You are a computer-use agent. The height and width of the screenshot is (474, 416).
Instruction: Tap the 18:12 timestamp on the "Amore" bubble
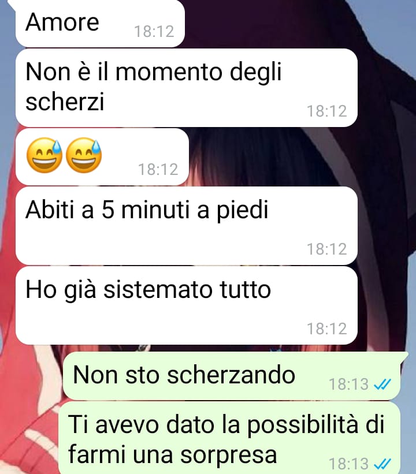click(154, 31)
